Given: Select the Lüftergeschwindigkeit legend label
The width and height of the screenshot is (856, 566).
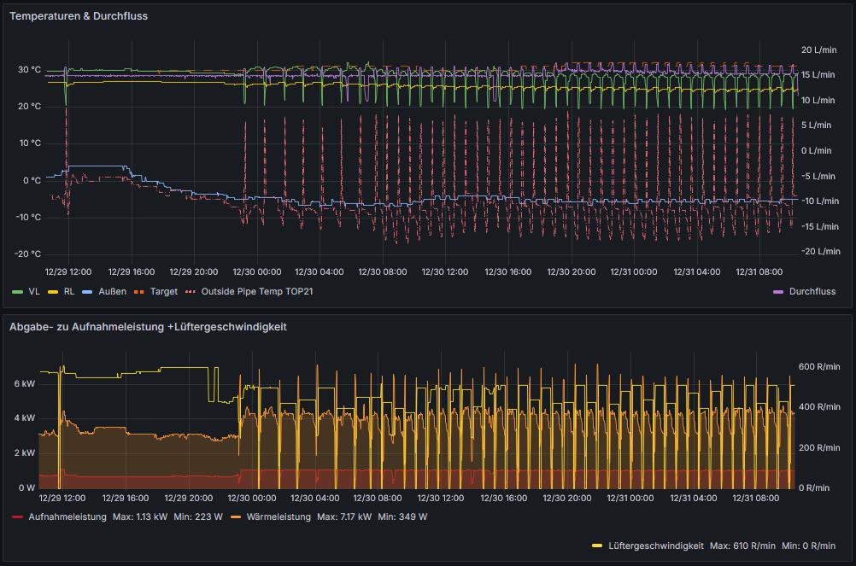Looking at the screenshot, I should tap(656, 546).
